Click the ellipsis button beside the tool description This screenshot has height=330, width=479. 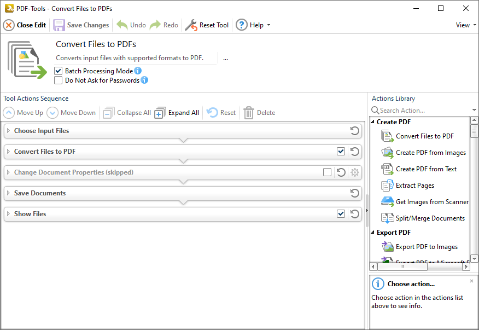(225, 58)
